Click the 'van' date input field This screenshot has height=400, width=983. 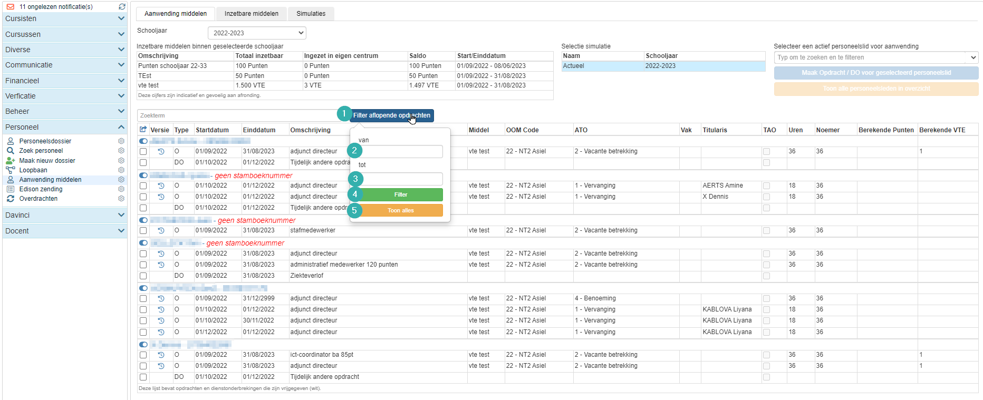pos(401,151)
